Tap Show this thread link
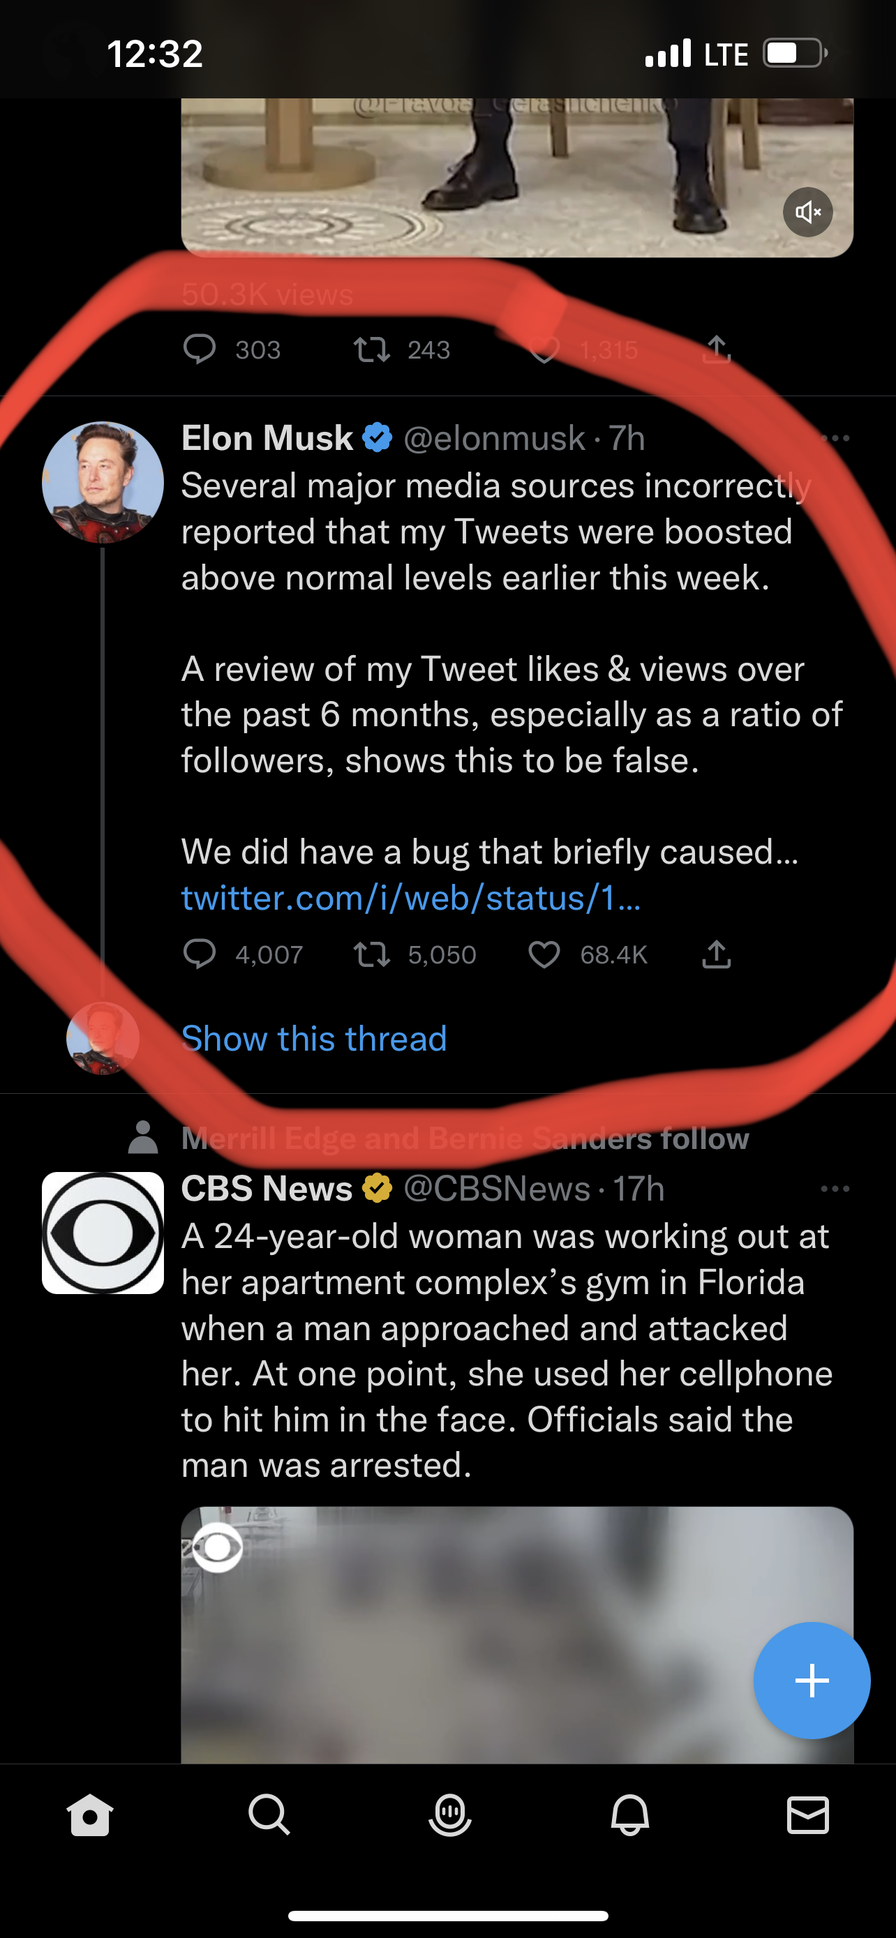 tap(314, 1039)
